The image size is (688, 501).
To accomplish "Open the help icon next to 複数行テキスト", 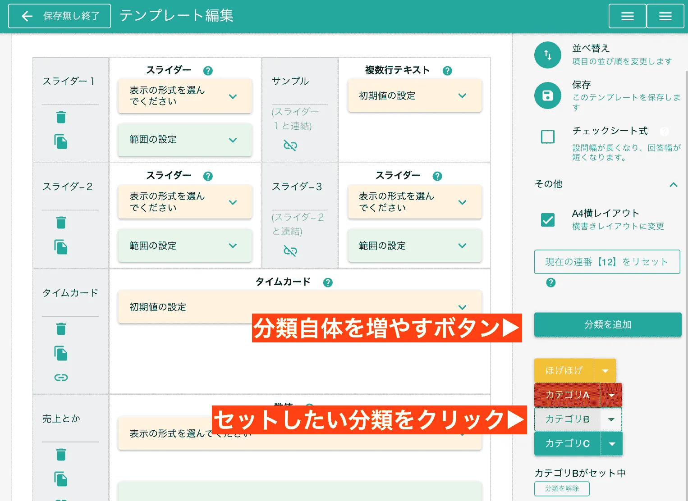I will 447,70.
